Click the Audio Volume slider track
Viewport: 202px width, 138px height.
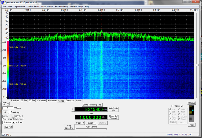pyautogui.click(x=91, y=129)
